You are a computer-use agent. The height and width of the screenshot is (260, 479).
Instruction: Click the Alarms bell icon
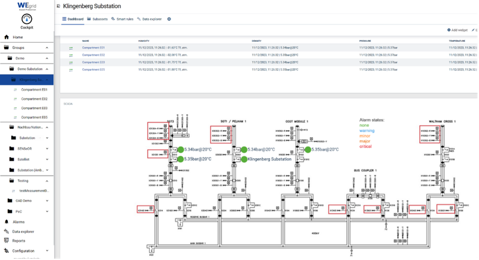point(7,222)
